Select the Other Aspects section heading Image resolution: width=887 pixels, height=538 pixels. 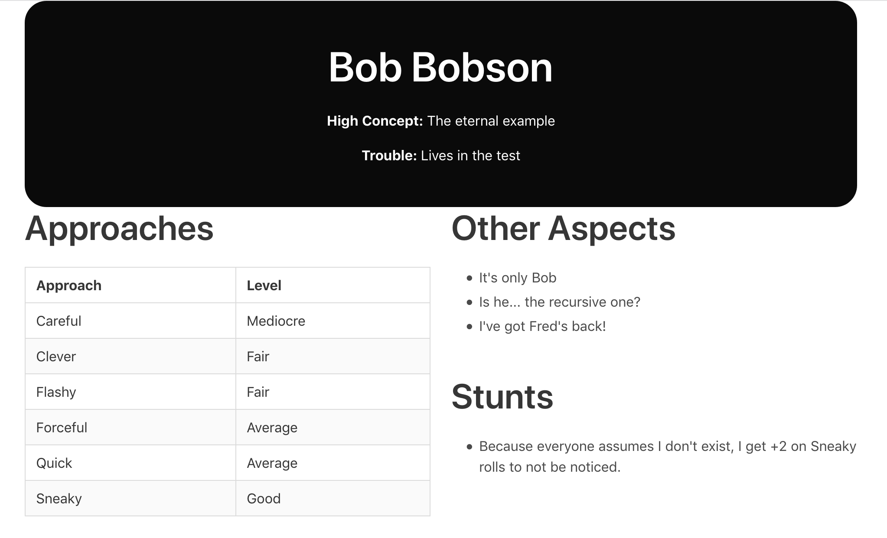coord(563,229)
